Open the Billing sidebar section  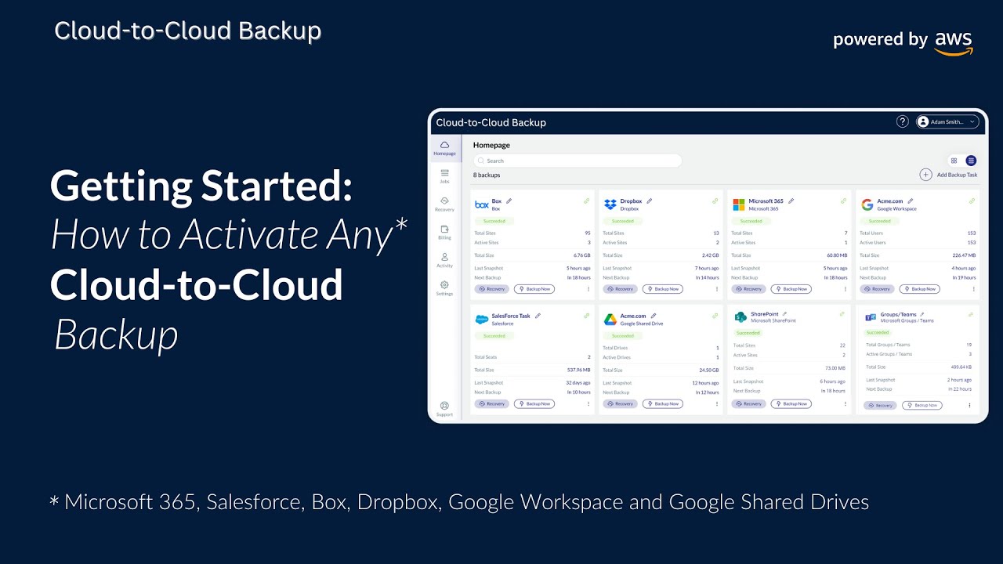click(444, 233)
